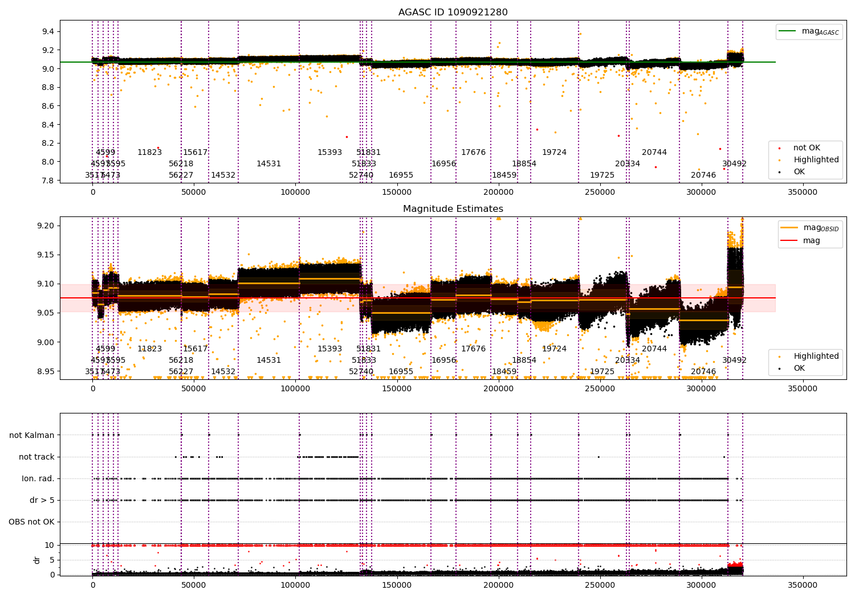The width and height of the screenshot is (855, 598).
Task: Select the mag AGASC legend entry in top plot
Action: tap(809, 31)
